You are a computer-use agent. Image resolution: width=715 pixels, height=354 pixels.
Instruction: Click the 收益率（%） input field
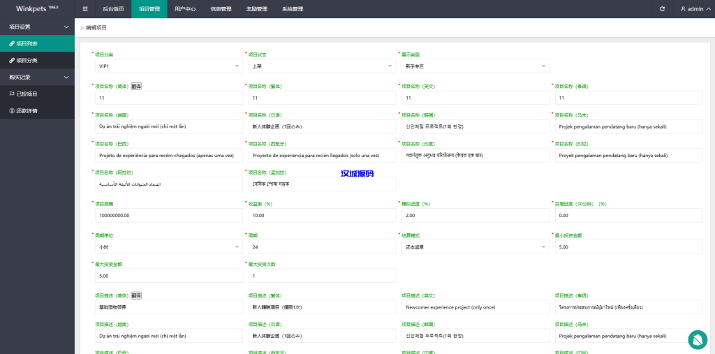pos(322,216)
